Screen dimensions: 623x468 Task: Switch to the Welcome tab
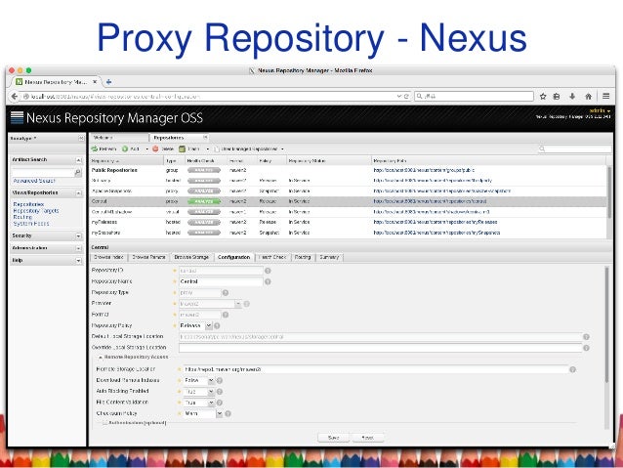[119, 137]
